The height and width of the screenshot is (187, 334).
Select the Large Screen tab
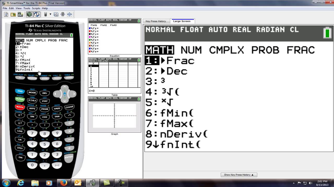182,21
